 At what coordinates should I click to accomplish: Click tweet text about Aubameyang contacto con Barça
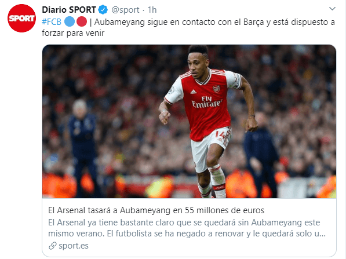[x=214, y=22]
